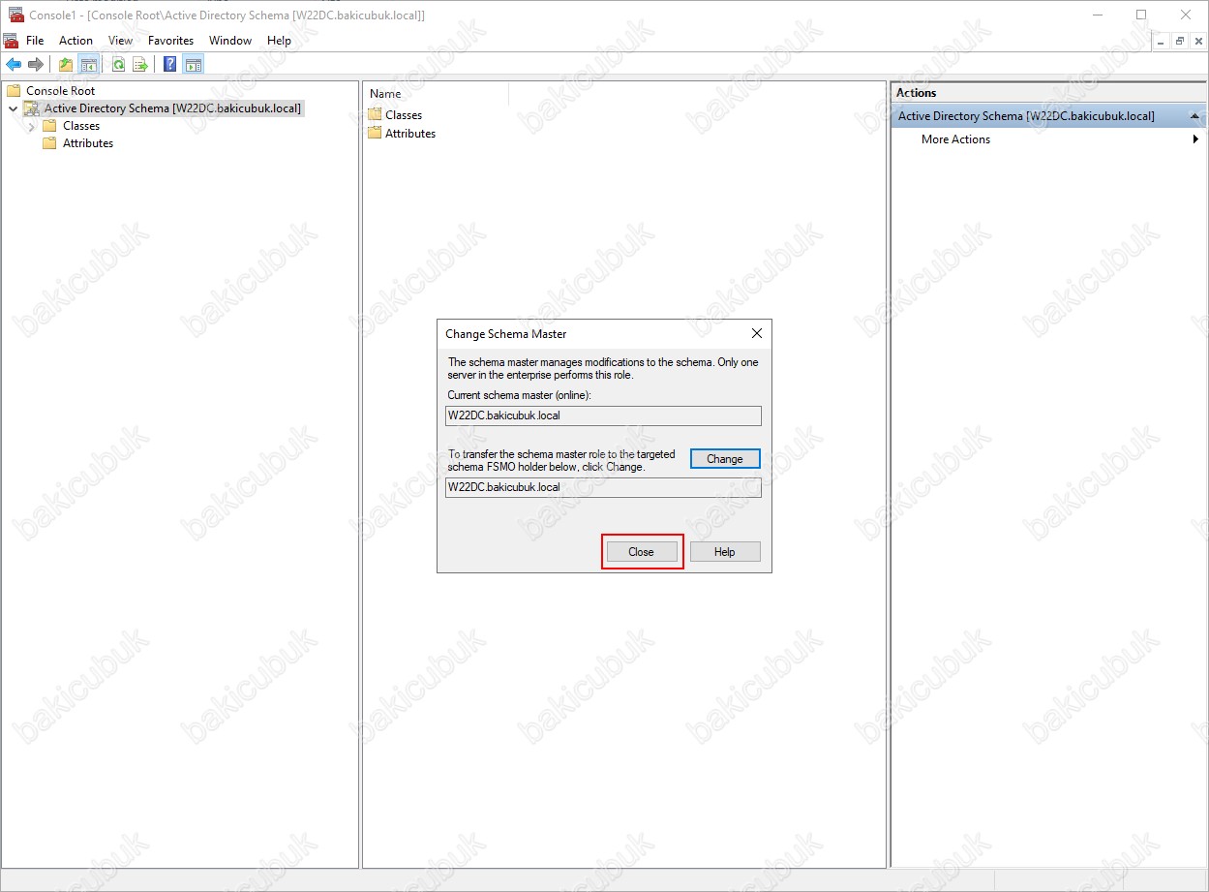Click the Actions pane header title
This screenshot has height=892, width=1209.
pyautogui.click(x=917, y=93)
